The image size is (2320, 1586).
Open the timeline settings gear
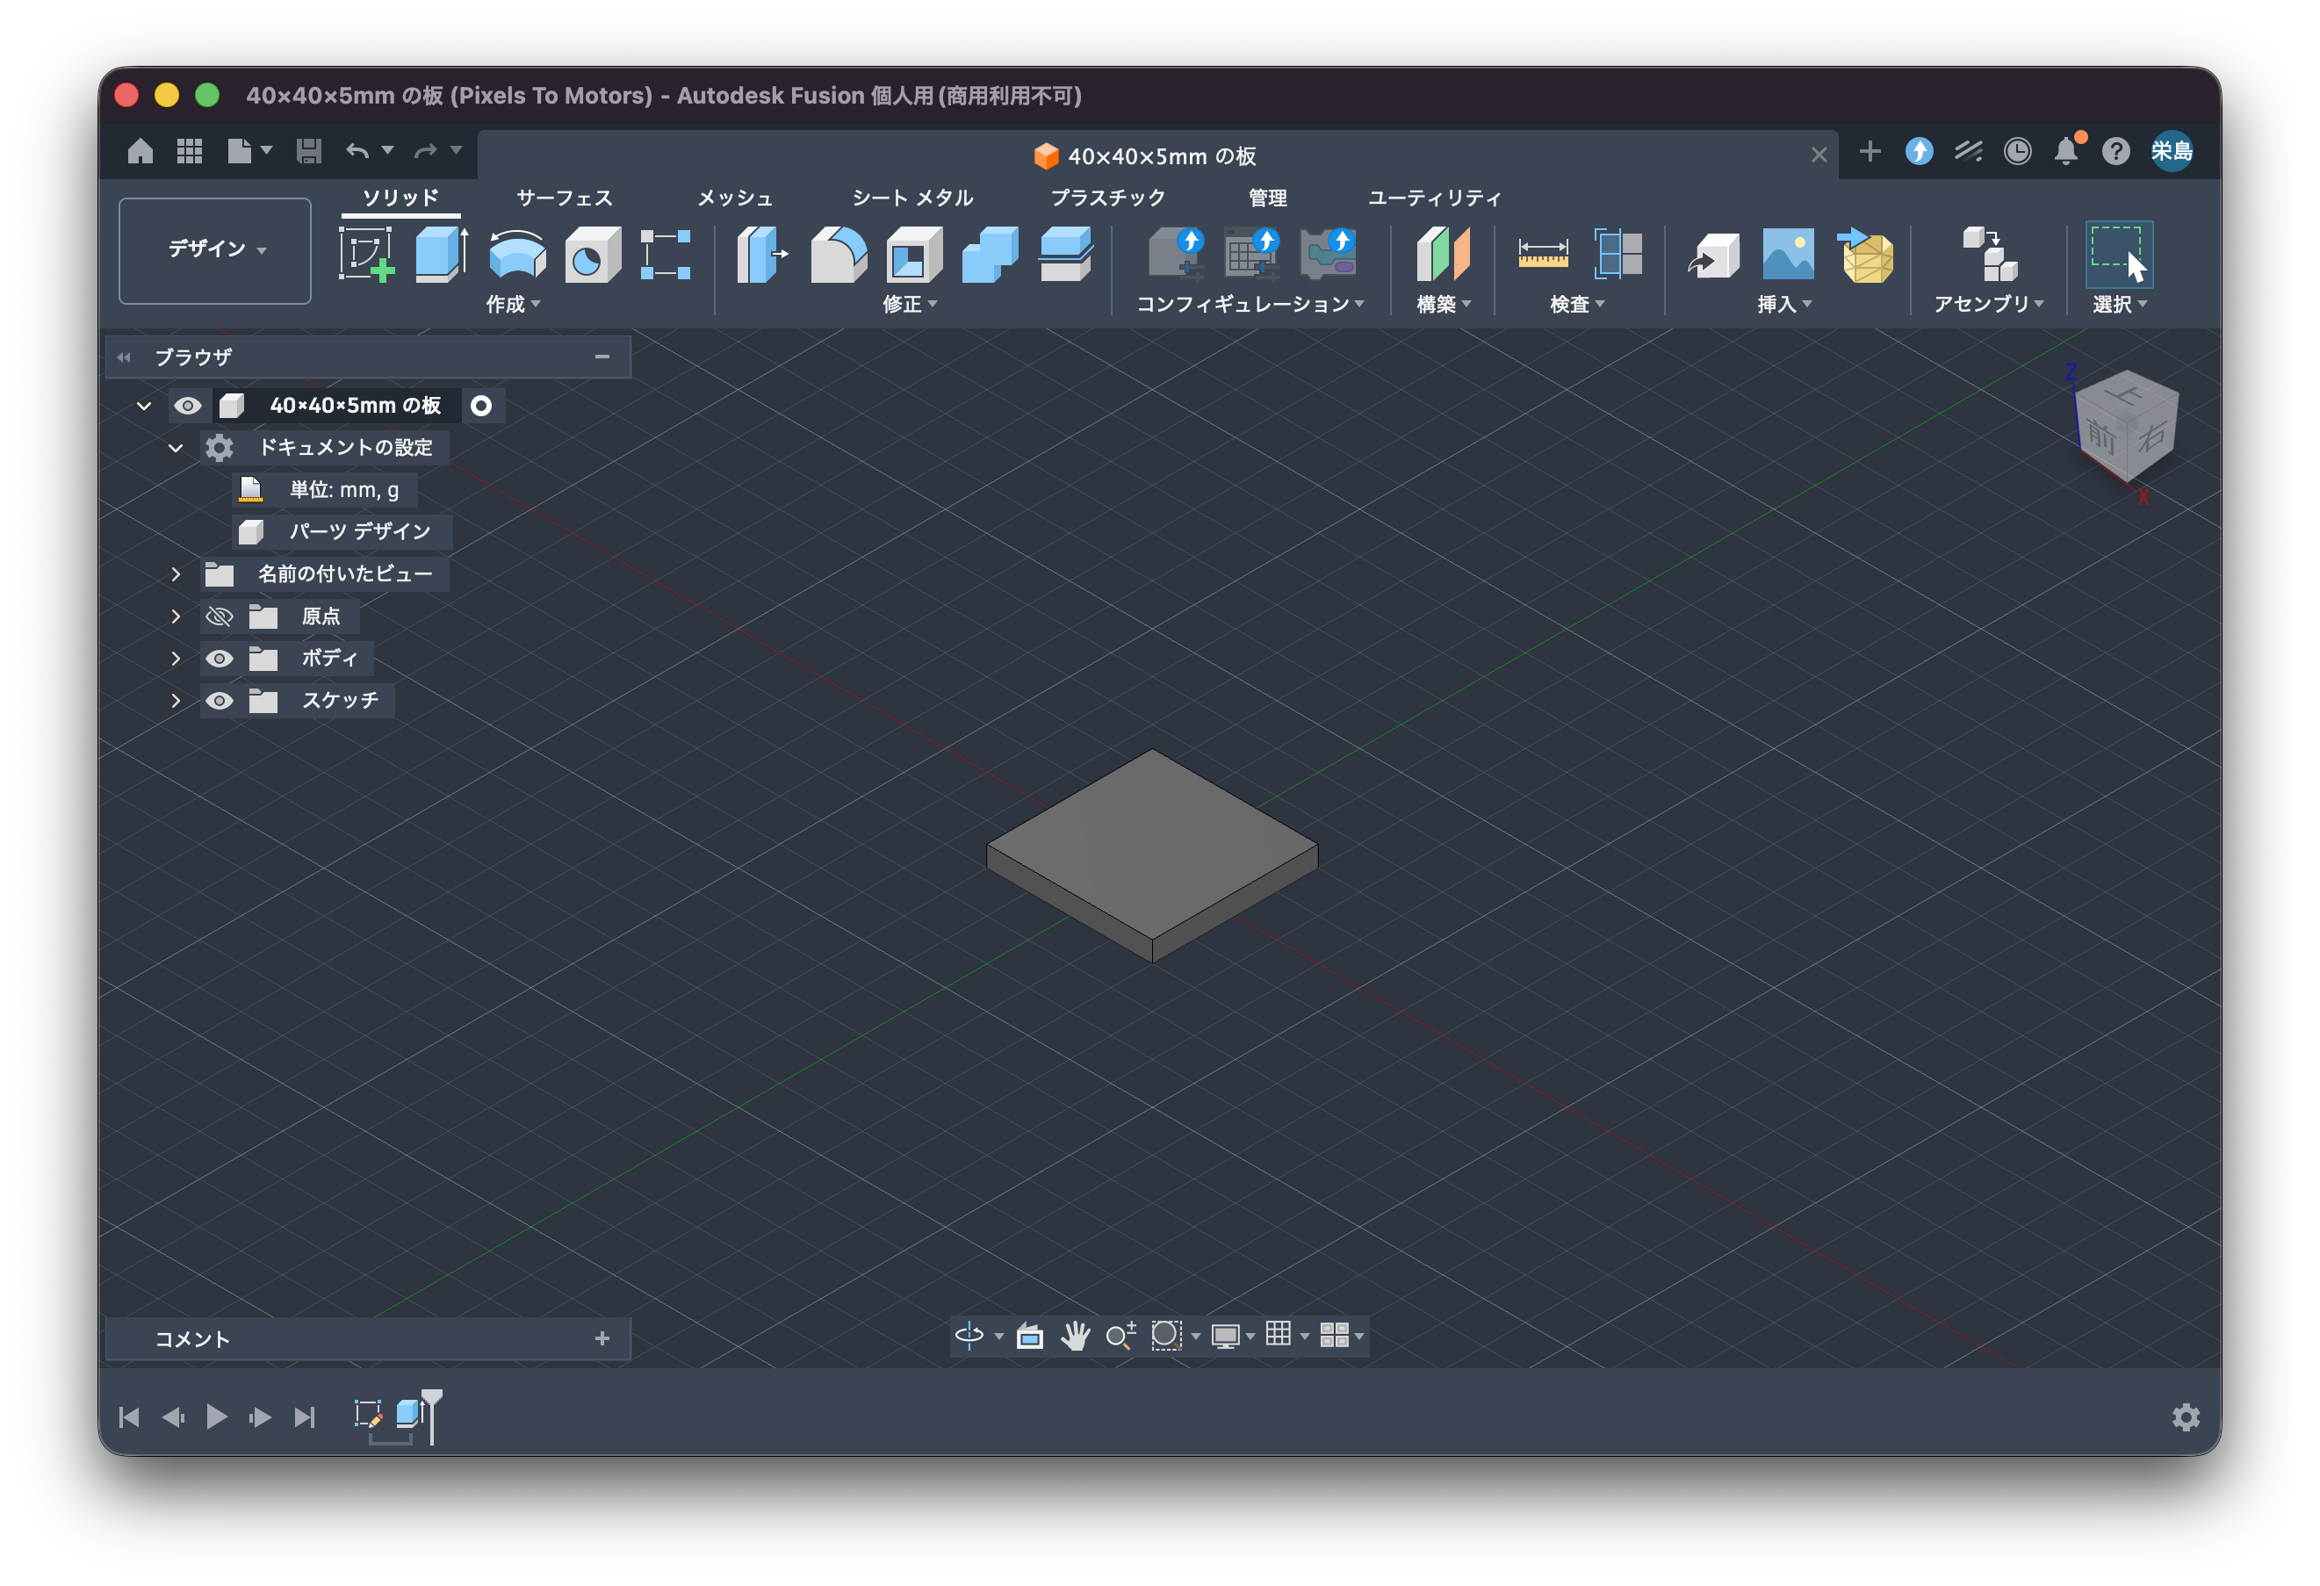[2187, 1417]
